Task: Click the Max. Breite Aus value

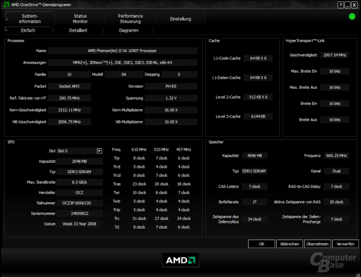Action: (x=334, y=87)
